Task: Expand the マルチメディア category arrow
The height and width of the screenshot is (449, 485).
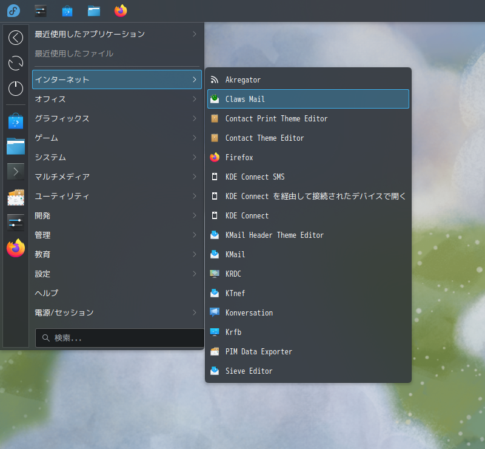Action: tap(194, 177)
